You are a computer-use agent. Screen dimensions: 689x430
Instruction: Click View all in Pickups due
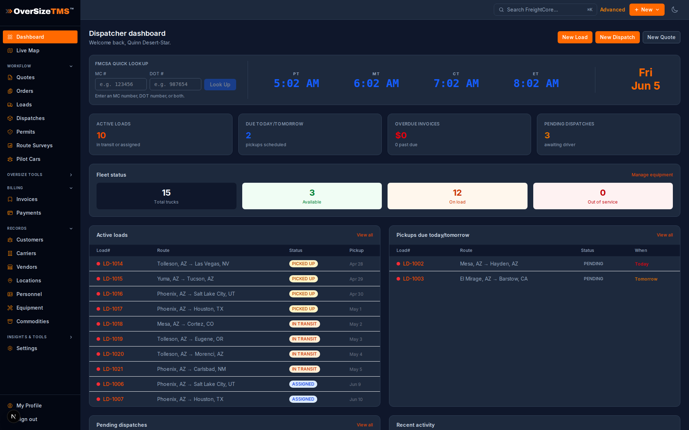click(x=665, y=235)
